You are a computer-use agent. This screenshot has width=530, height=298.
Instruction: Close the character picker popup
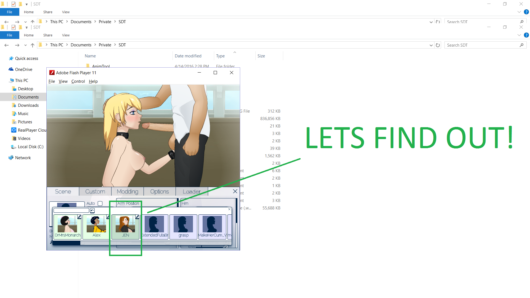229,209
